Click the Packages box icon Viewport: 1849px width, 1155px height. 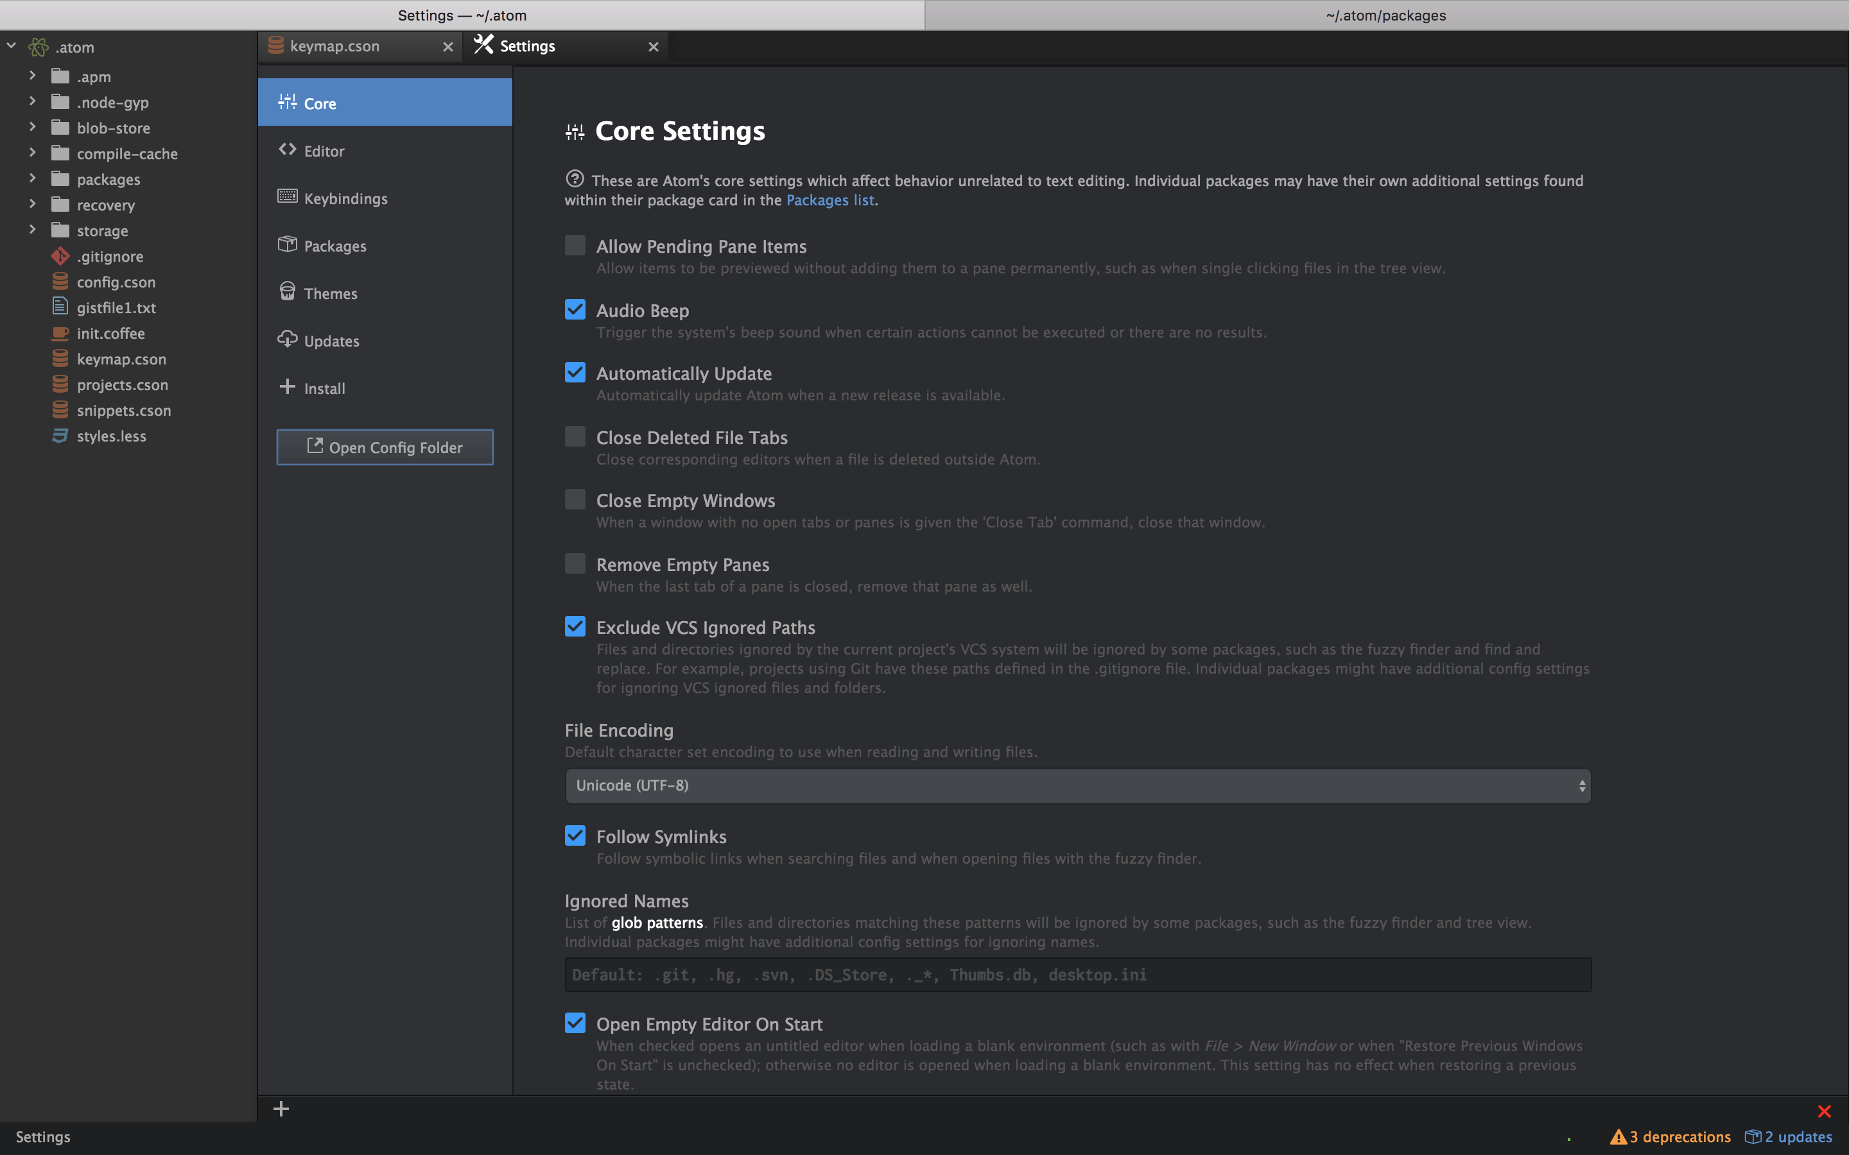[x=287, y=244]
